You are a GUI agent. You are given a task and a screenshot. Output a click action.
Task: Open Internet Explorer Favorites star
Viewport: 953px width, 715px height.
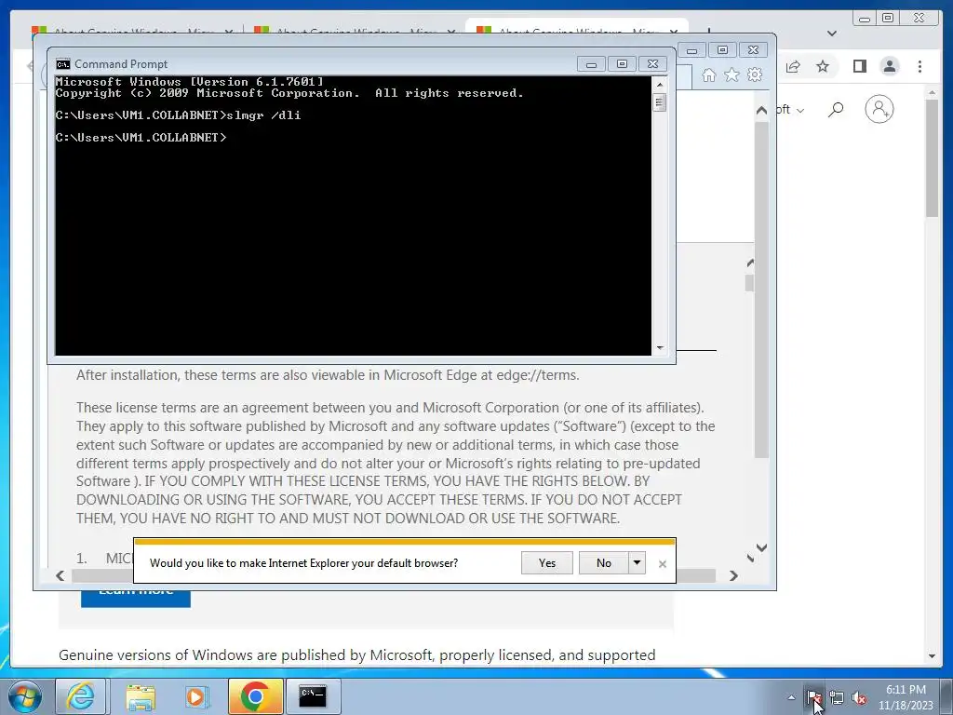732,74
